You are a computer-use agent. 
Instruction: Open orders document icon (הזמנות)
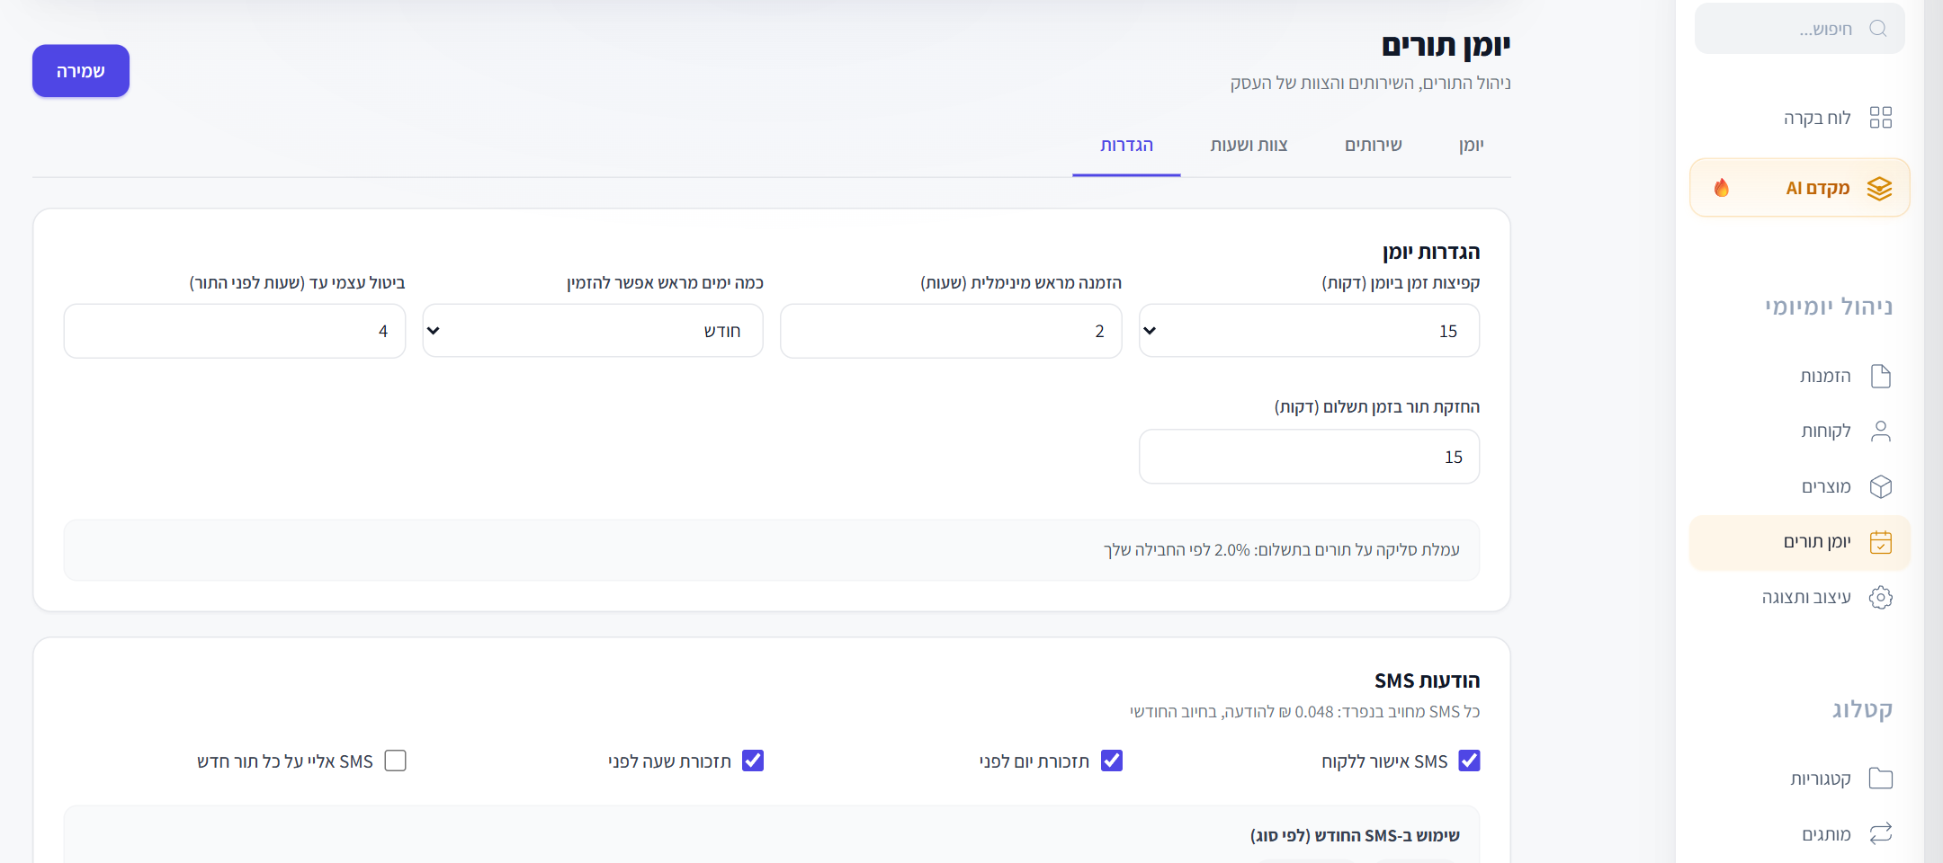tap(1881, 376)
